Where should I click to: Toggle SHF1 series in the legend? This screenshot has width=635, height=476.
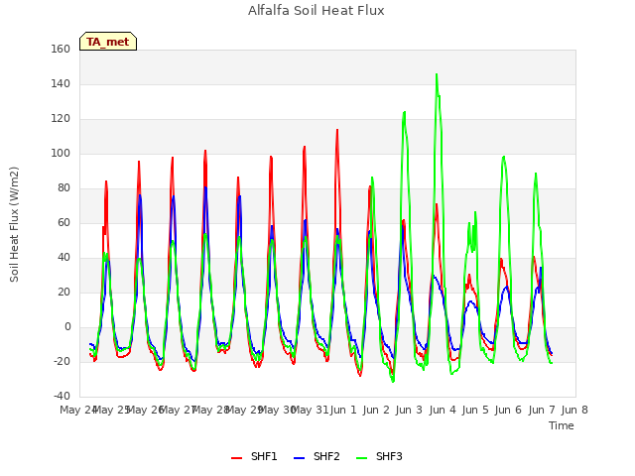click(x=254, y=456)
